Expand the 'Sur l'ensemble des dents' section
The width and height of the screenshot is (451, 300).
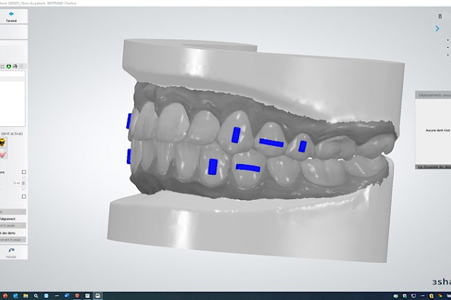431,167
